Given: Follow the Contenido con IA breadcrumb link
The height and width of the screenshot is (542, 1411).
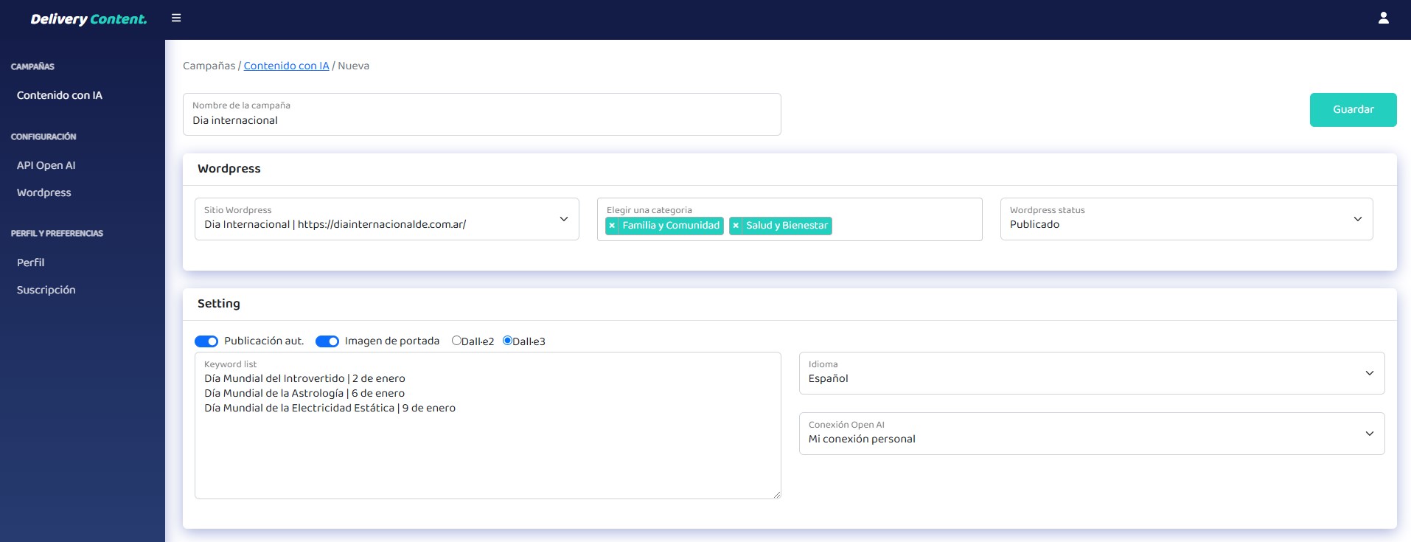Looking at the screenshot, I should (x=286, y=66).
